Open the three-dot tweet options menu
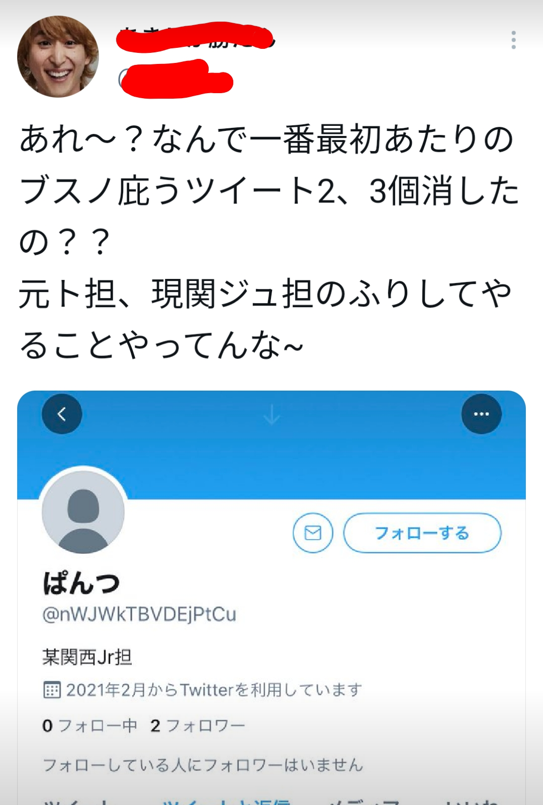 (x=513, y=40)
